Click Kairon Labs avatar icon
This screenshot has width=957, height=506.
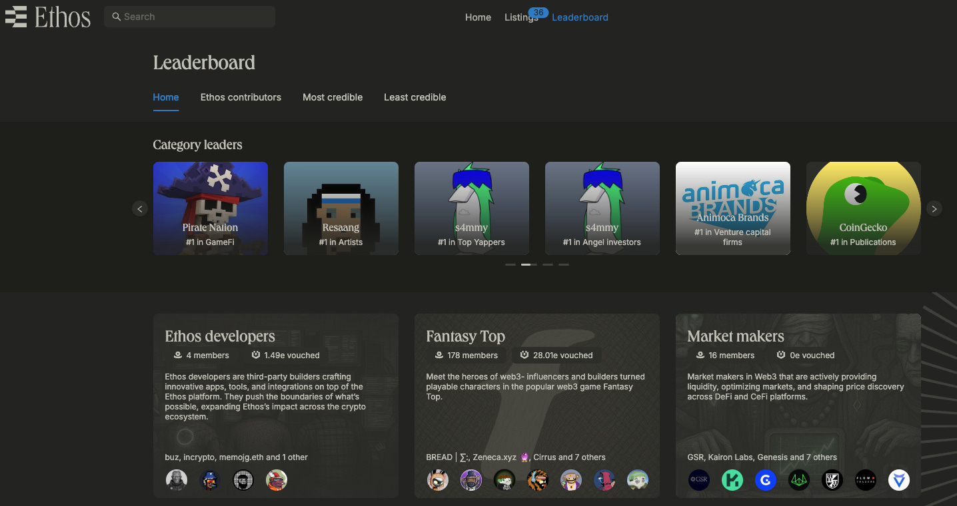pos(732,480)
